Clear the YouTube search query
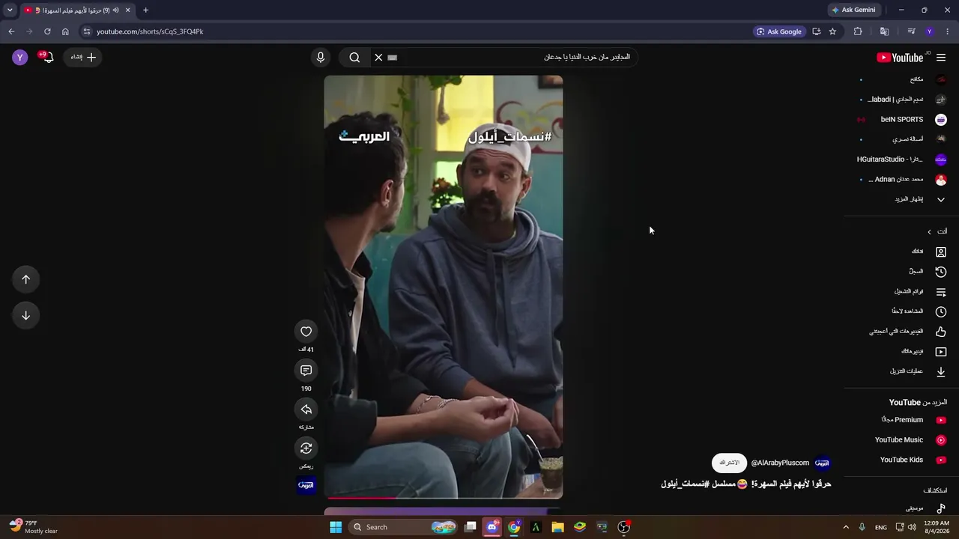This screenshot has width=959, height=539. [x=378, y=57]
